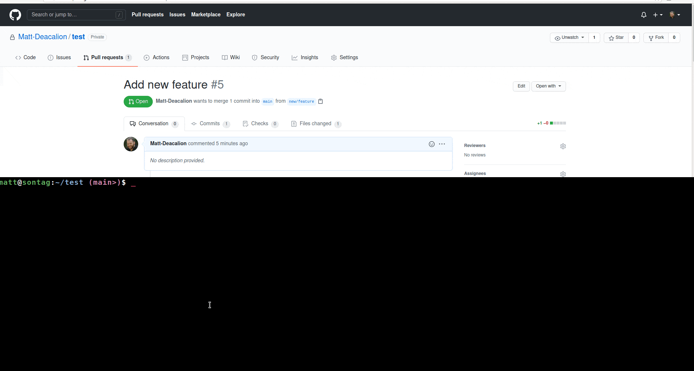
Task: Expand the Open with dropdown
Action: click(x=549, y=86)
